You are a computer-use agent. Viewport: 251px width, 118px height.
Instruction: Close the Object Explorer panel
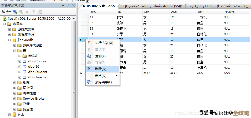click(73, 5)
